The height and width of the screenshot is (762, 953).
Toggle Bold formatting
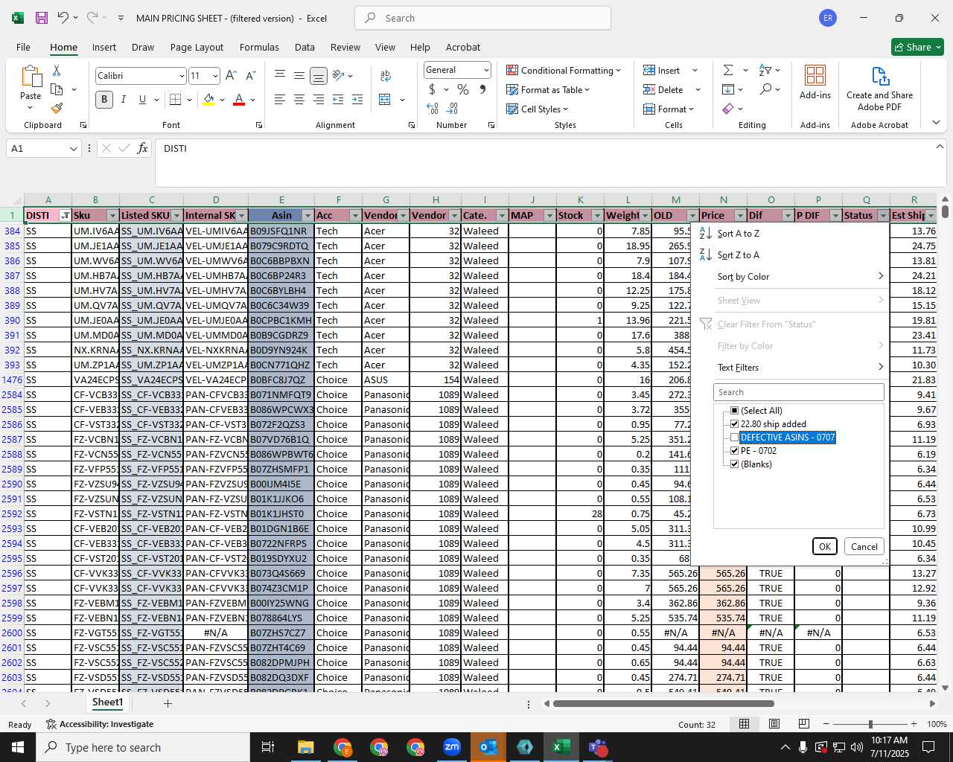click(x=104, y=100)
